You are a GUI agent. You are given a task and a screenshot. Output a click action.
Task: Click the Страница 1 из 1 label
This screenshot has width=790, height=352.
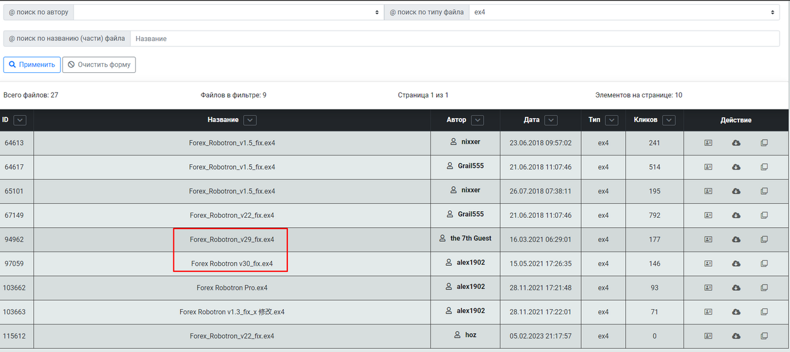tap(423, 95)
